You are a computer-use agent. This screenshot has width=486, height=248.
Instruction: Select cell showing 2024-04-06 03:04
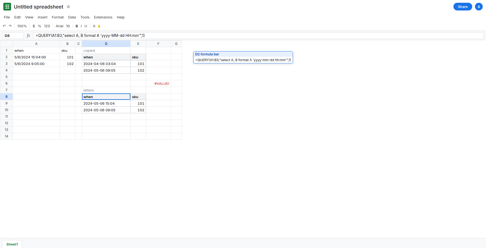[x=106, y=64]
